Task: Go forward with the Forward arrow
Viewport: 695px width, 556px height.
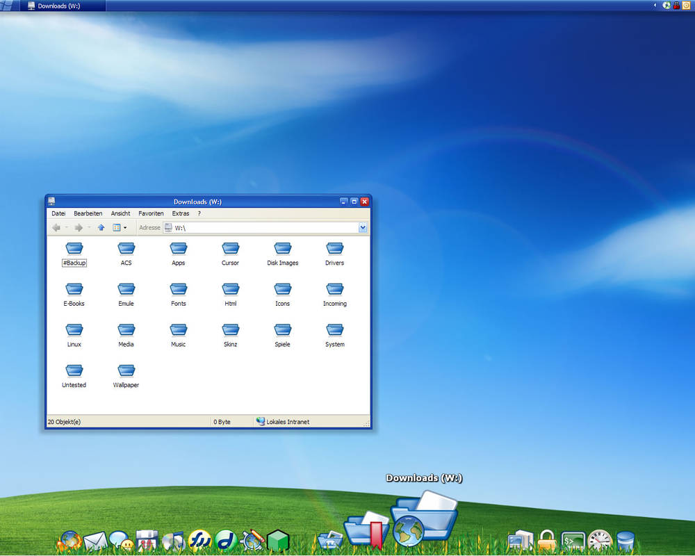Action: point(79,227)
